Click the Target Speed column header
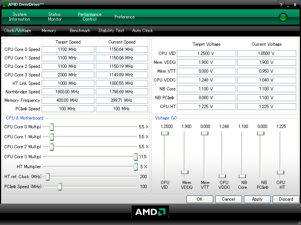 (x=68, y=42)
